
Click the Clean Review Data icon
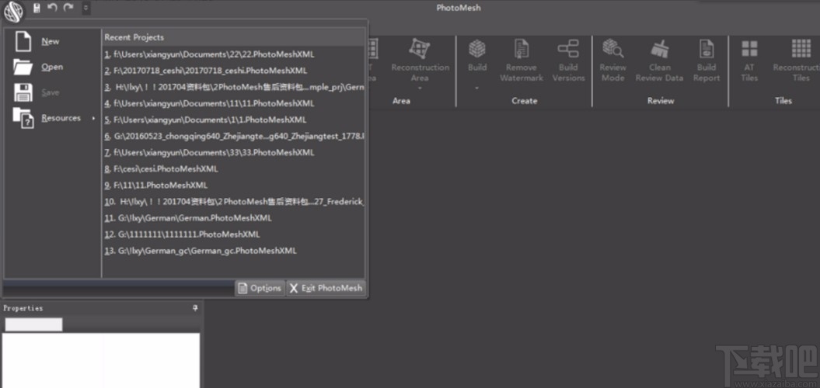click(659, 49)
